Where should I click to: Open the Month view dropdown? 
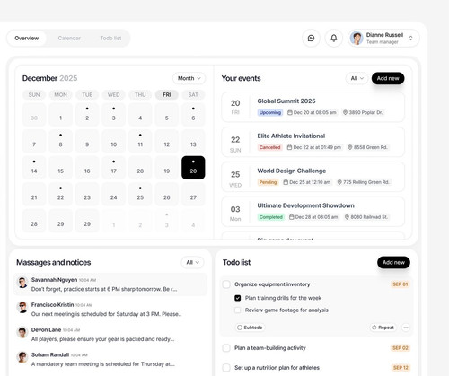tap(189, 78)
